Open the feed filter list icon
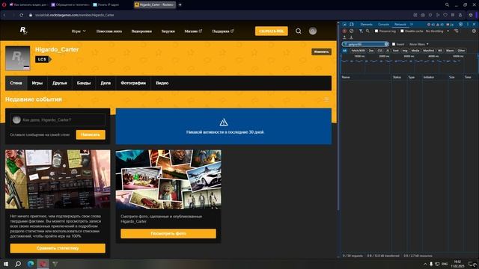 click(326, 99)
